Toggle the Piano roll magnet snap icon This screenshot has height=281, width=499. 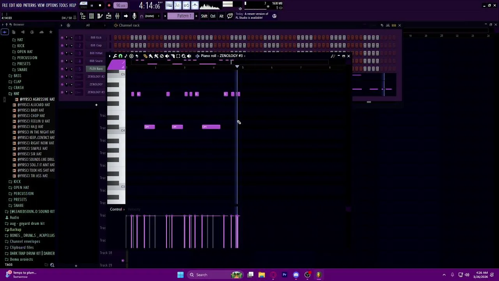tap(120, 56)
